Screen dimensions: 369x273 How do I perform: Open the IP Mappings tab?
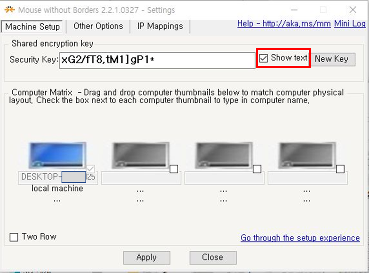[160, 26]
